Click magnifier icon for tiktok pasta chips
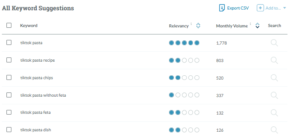The width and height of the screenshot is (289, 137). click(274, 78)
